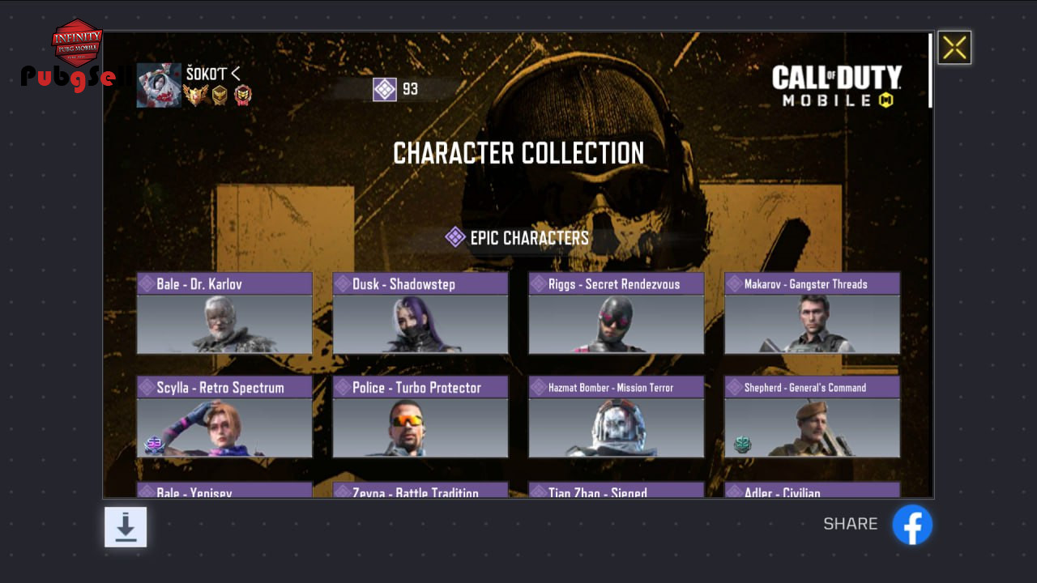
Task: Click the Call of Duty Mobile logo
Action: pos(837,87)
